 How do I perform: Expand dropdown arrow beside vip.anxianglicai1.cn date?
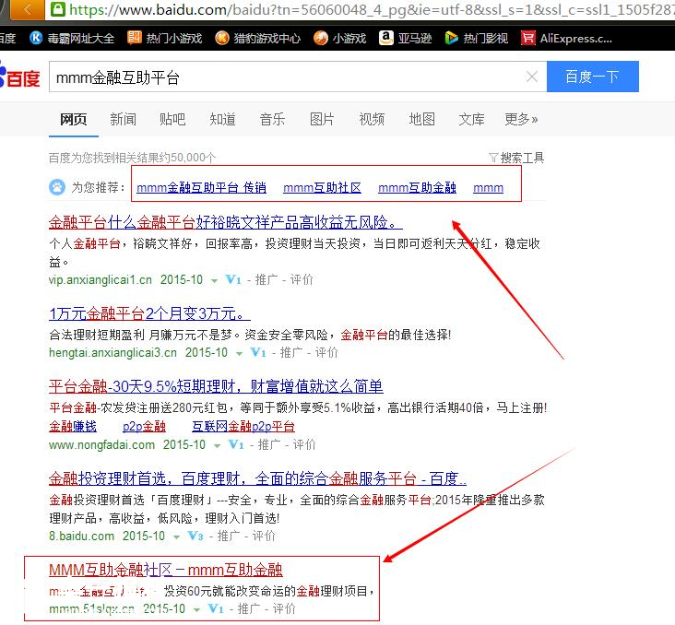[x=214, y=280]
